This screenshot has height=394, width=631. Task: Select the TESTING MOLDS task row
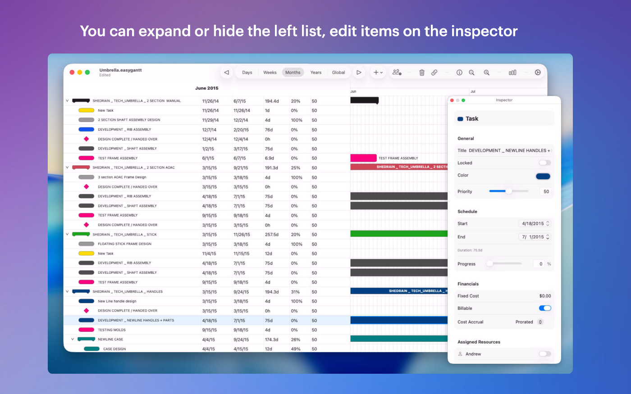[x=207, y=330]
